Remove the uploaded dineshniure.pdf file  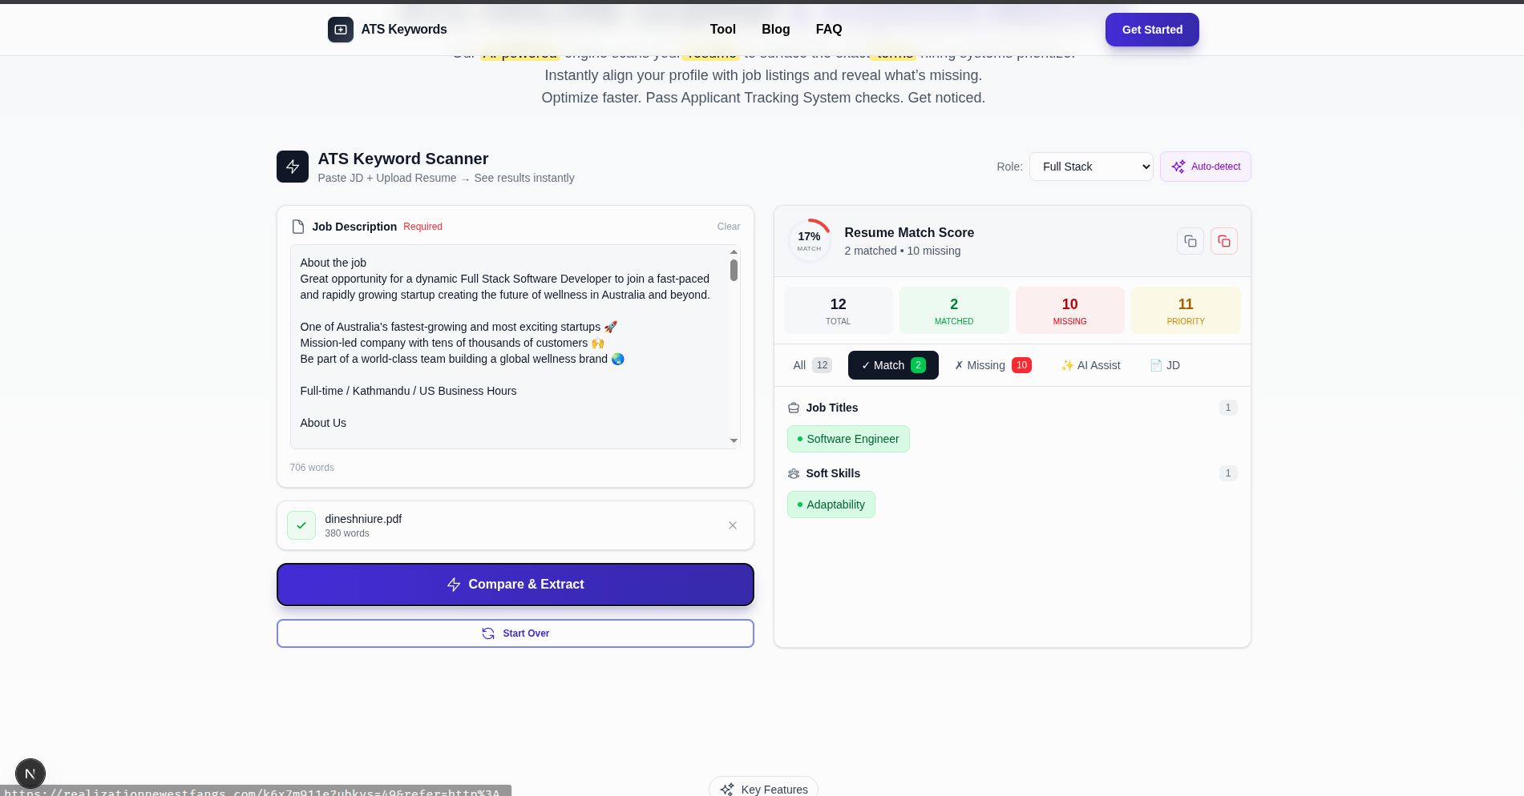click(732, 525)
